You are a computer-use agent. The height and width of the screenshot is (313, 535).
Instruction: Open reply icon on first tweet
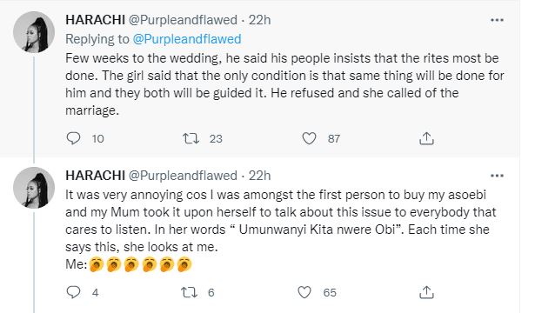tap(73, 138)
